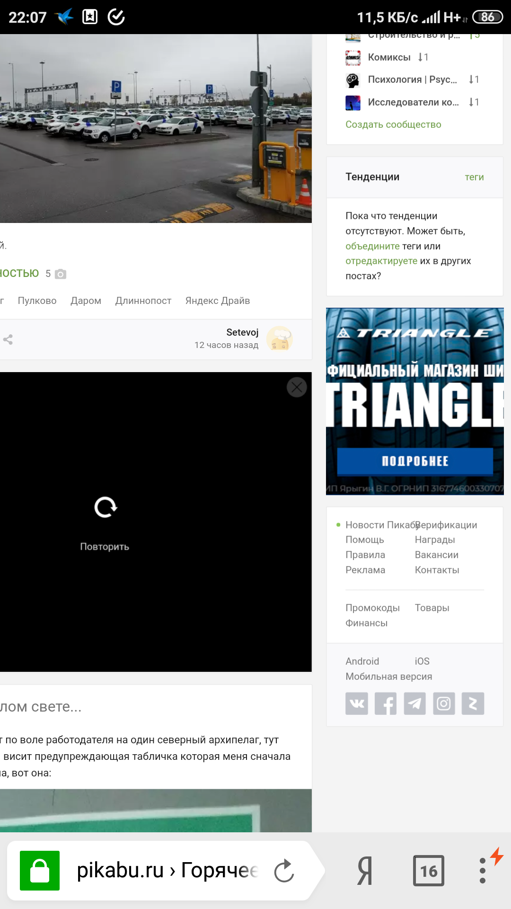The height and width of the screenshot is (909, 511).
Task: Open Помощь footer link
Action: [x=365, y=540]
